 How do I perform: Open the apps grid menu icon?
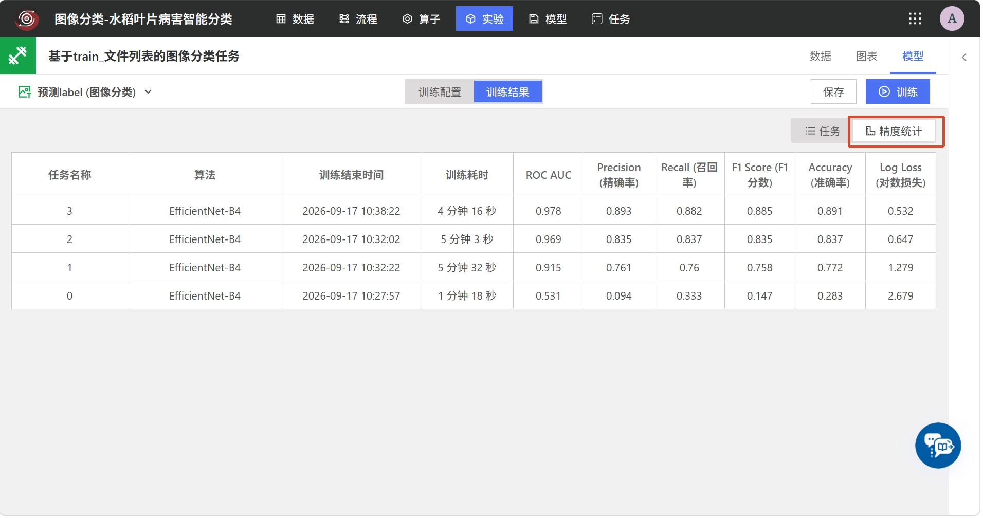pyautogui.click(x=915, y=19)
